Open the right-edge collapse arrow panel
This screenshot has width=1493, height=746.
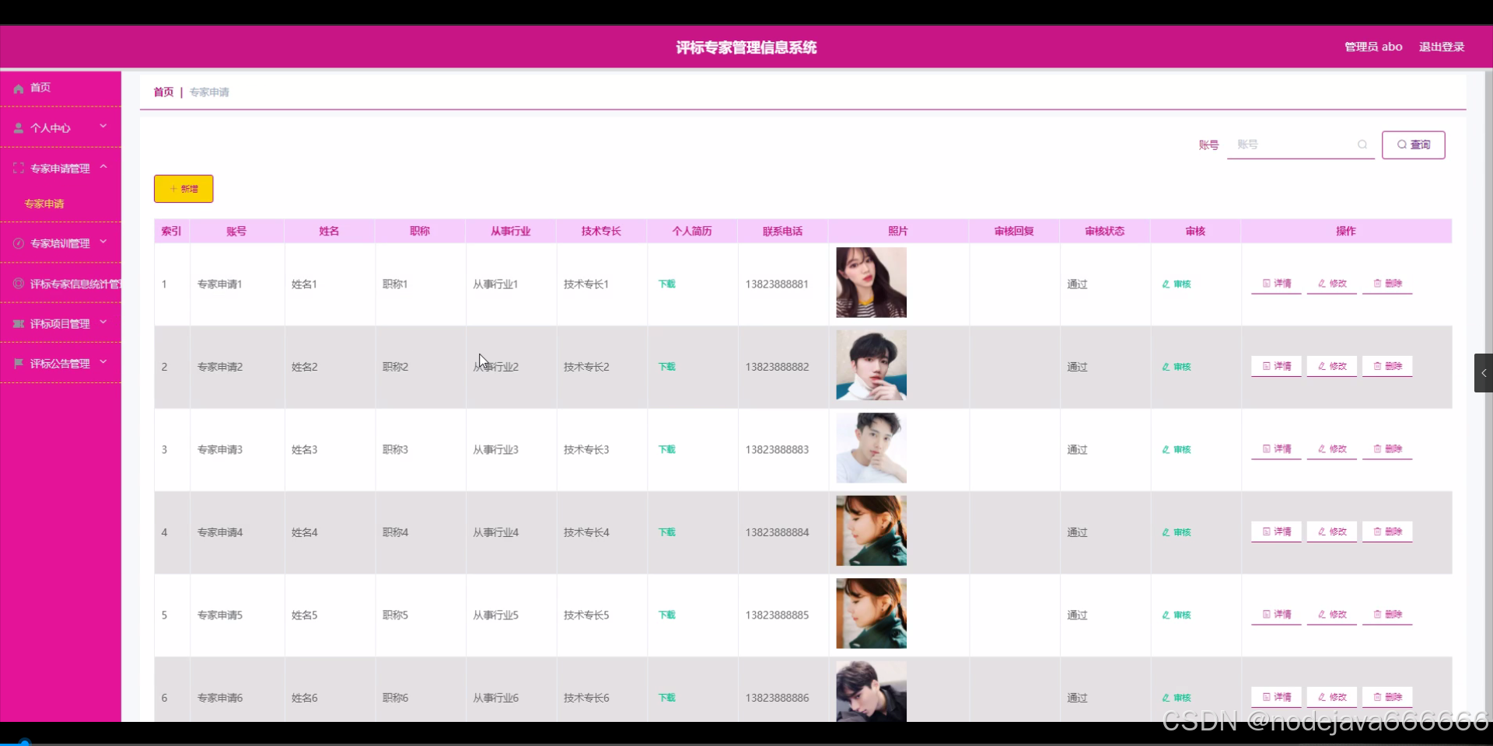[x=1484, y=373]
